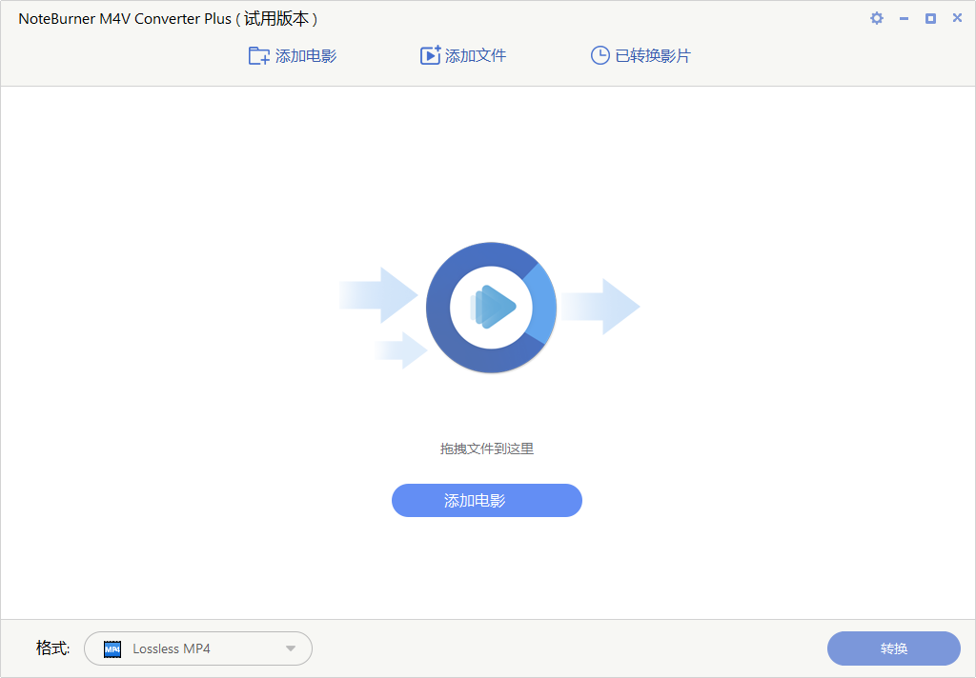Screen dimensions: 976x678
Task: Click the 添加文件 video-plus icon in toolbar
Action: (x=430, y=55)
